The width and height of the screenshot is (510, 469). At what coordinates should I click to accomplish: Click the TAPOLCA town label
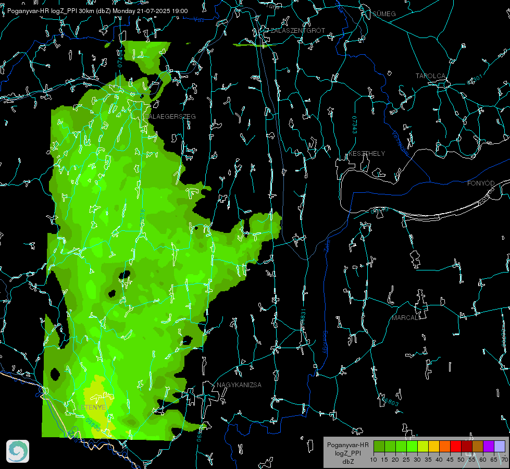tap(430, 76)
